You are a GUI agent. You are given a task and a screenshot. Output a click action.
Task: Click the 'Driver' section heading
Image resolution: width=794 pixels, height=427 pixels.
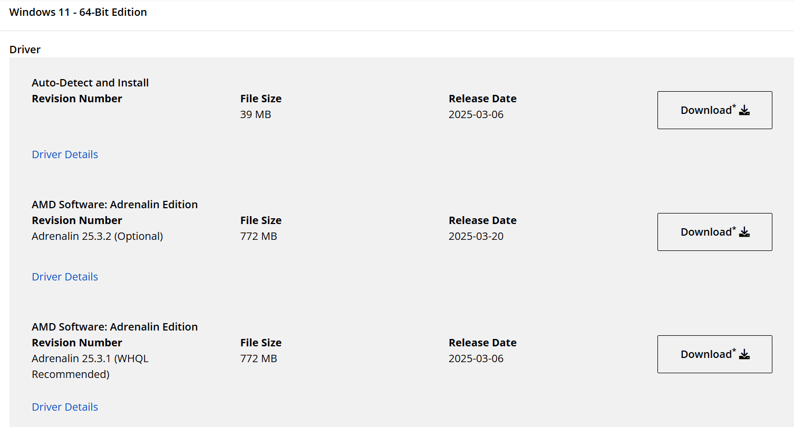click(x=25, y=50)
